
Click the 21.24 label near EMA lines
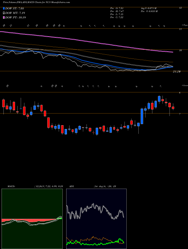coord(177,72)
